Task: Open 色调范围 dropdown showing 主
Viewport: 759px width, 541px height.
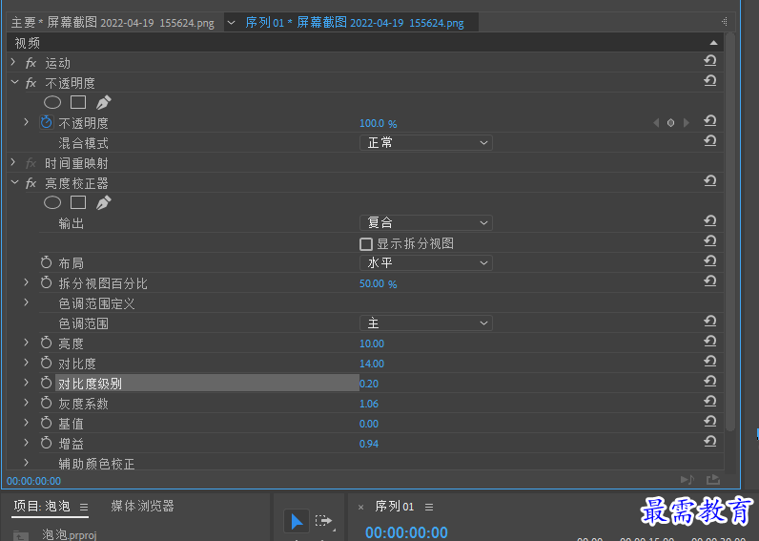Action: point(426,323)
